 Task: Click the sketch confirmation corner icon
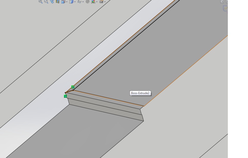pos(225,9)
